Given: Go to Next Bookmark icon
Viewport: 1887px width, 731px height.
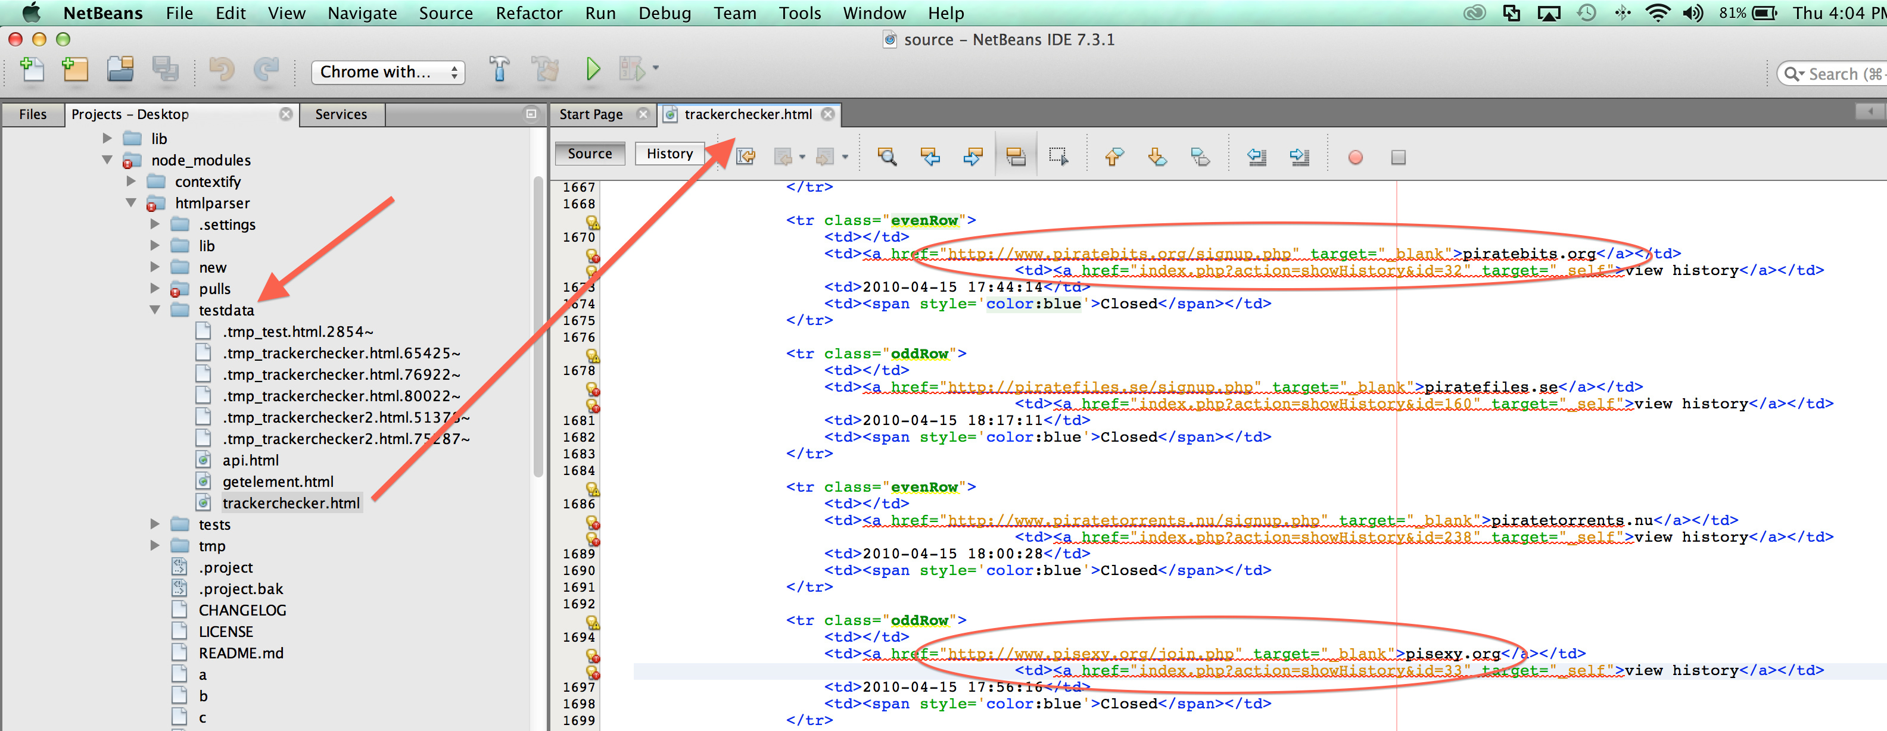Looking at the screenshot, I should tap(1157, 157).
